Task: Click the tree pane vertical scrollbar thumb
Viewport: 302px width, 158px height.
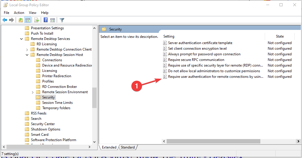Action: [94, 98]
